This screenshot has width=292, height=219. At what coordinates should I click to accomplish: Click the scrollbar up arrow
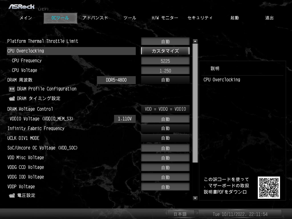click(x=195, y=41)
